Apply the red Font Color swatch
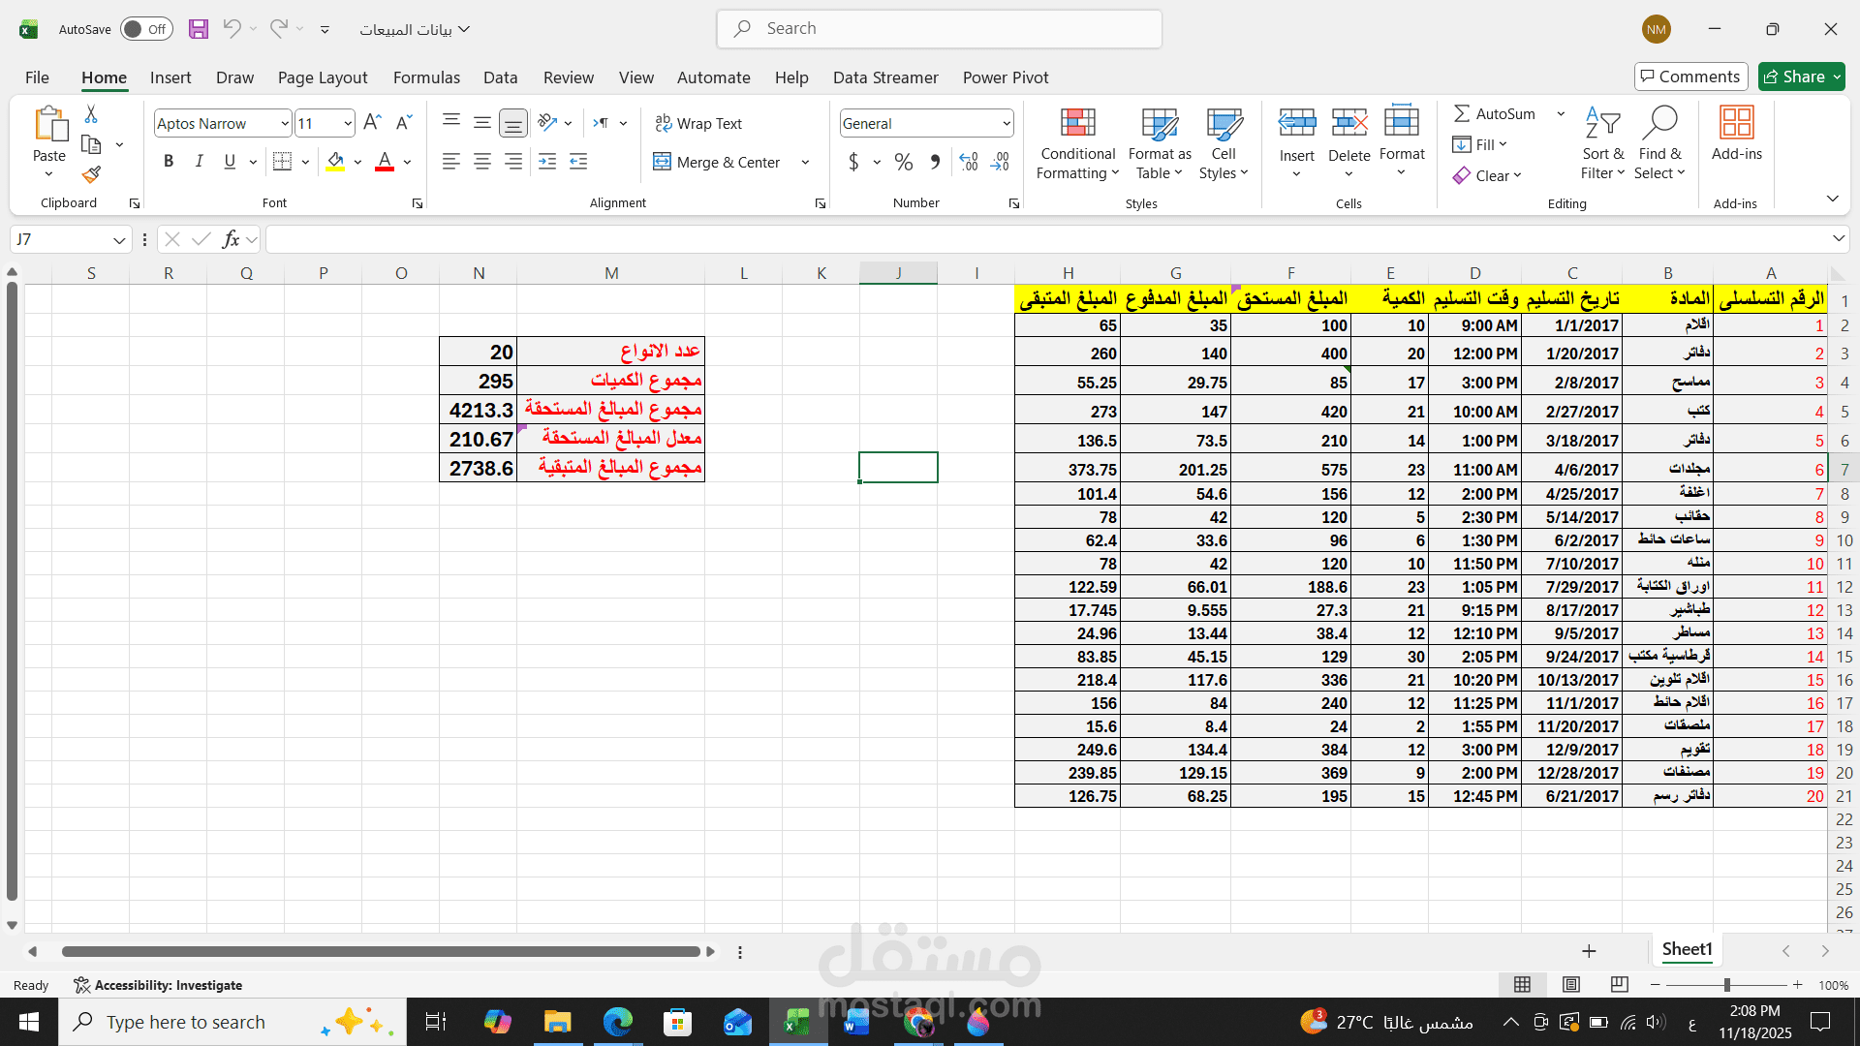Image resolution: width=1860 pixels, height=1046 pixels. 385,162
